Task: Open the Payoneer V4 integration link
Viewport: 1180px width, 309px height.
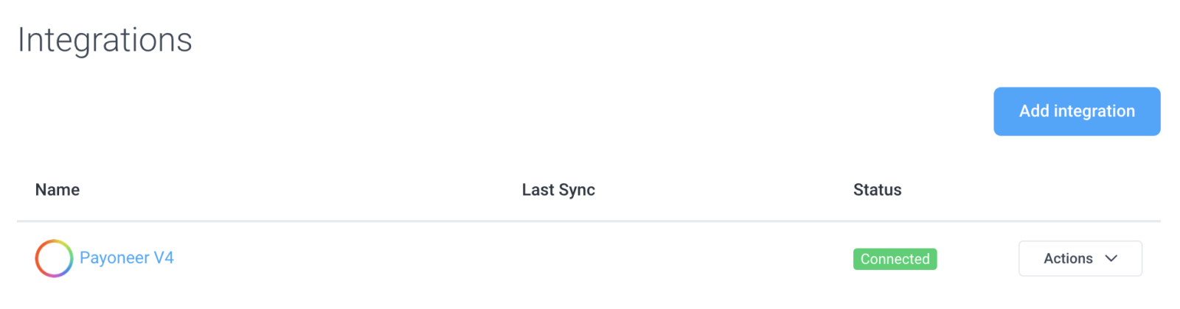Action: 126,258
